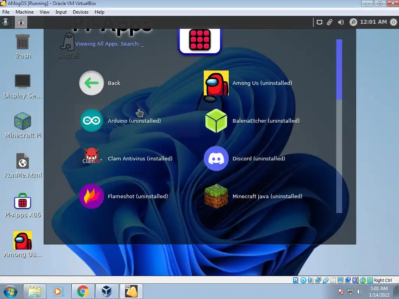Open Windows Explorer from the taskbar
Image resolution: width=399 pixels, height=299 pixels.
35,291
